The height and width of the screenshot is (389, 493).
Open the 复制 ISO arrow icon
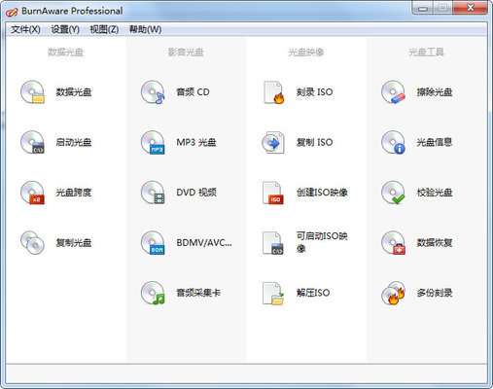pos(273,142)
